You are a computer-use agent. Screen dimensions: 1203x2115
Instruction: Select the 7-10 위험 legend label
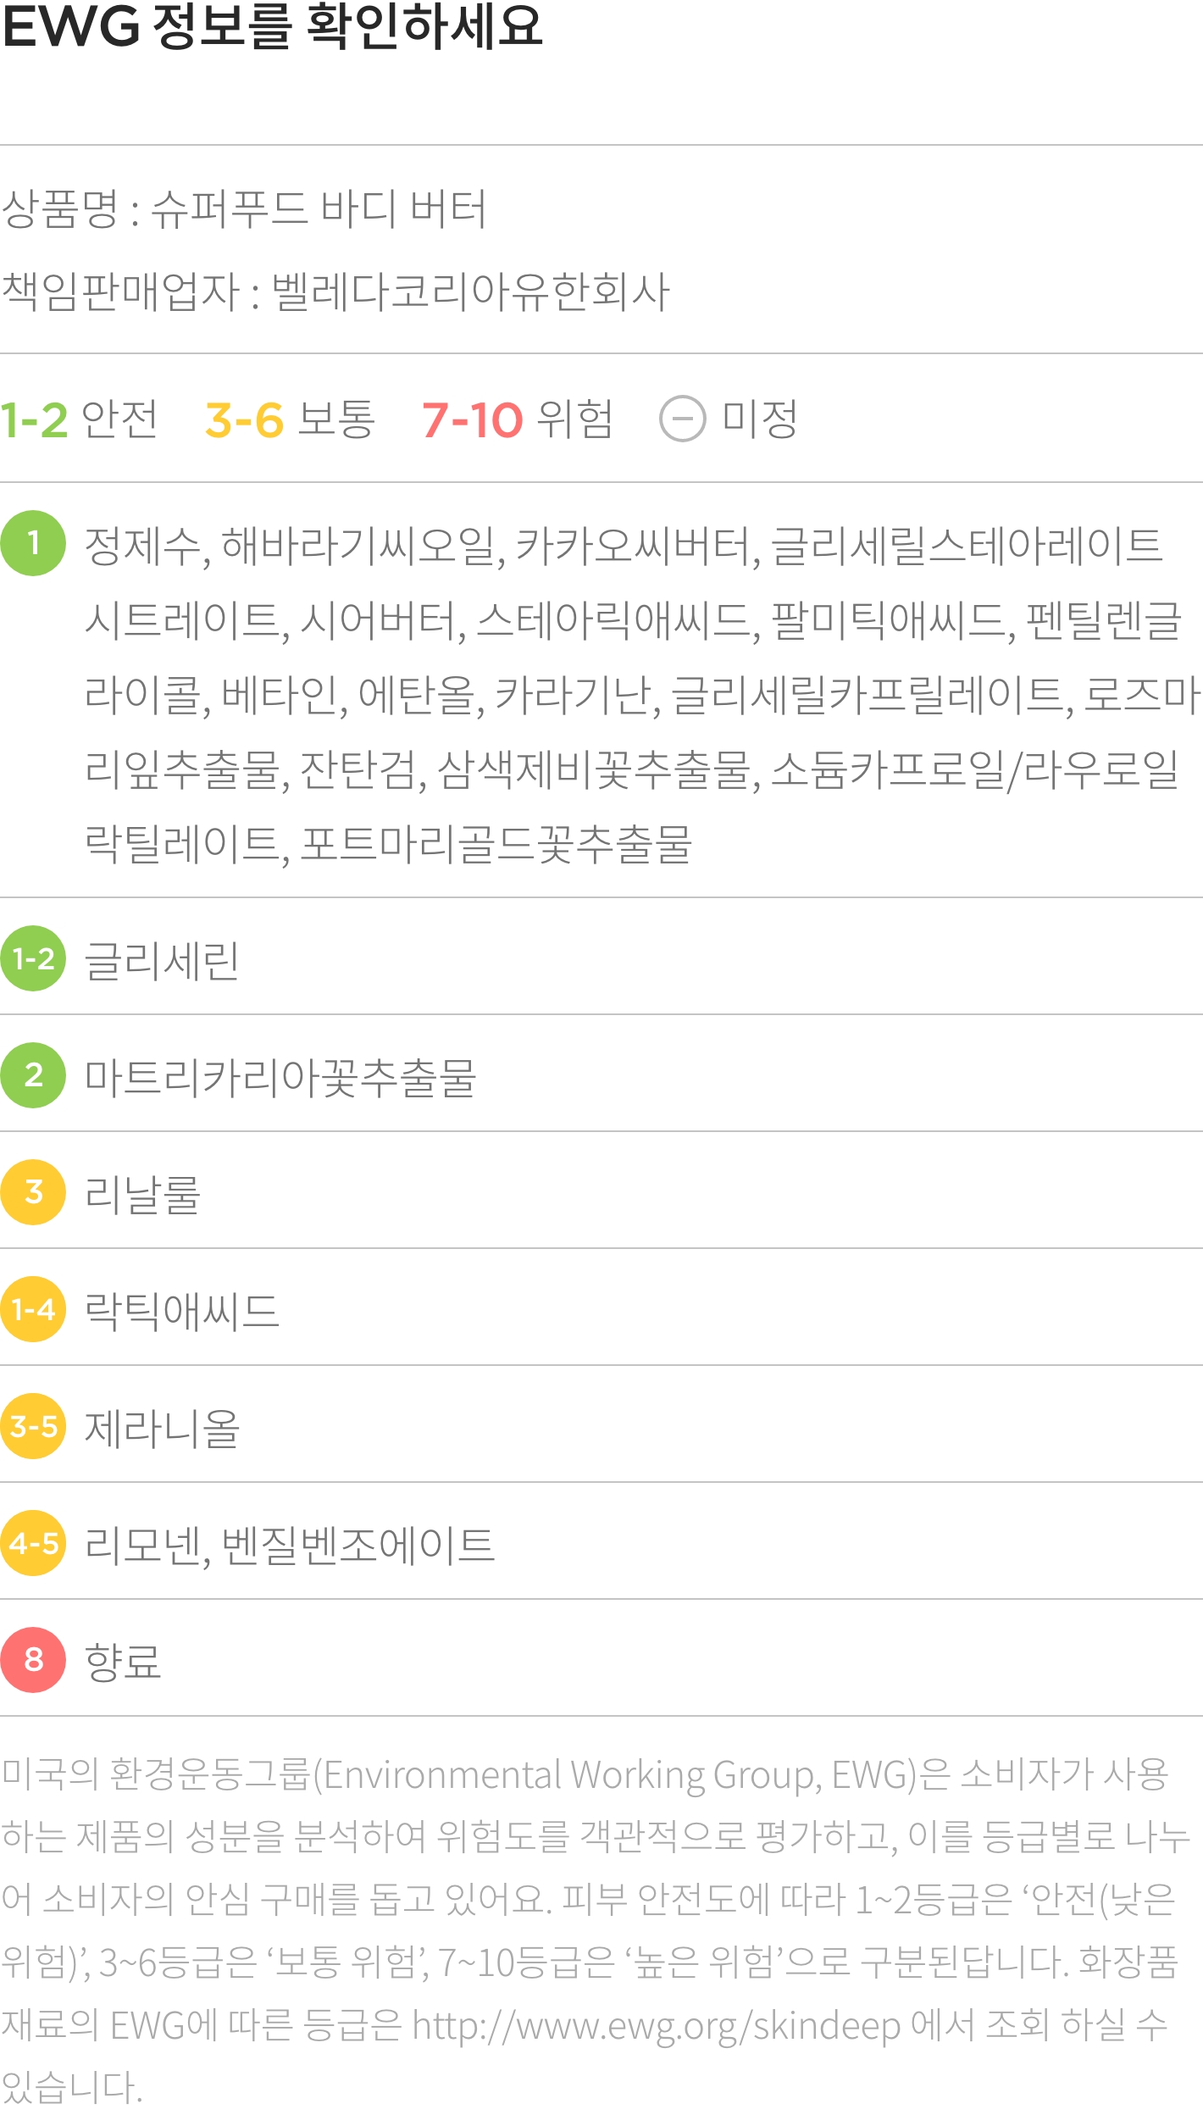[518, 419]
